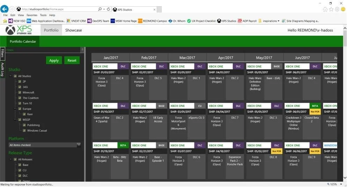The width and height of the screenshot is (347, 187).
Task: Open the XPS Studios bookmark
Action: pos(227,21)
